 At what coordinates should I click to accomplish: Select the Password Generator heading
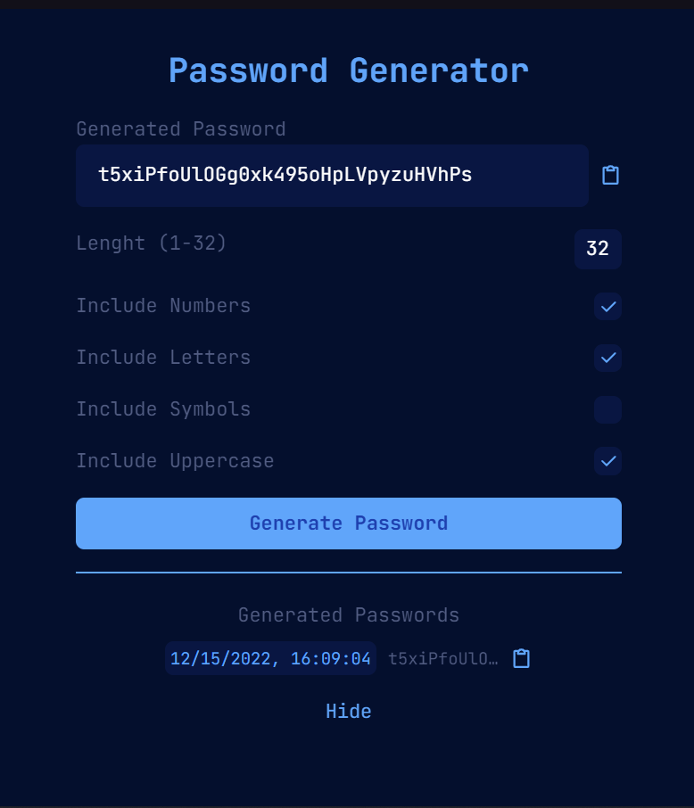(x=348, y=70)
